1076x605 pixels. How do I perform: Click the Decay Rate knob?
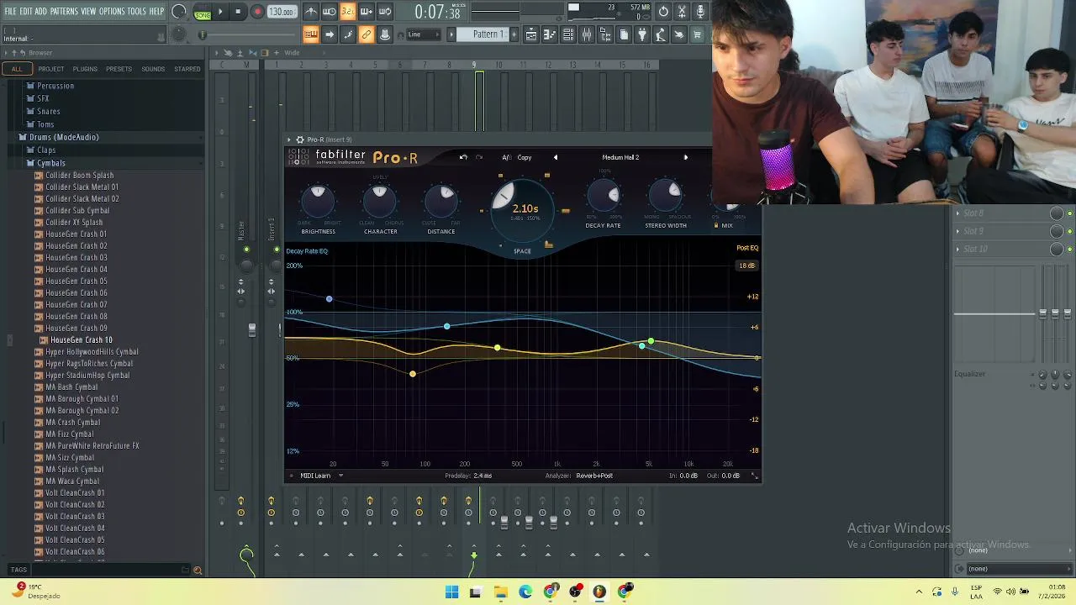pyautogui.click(x=603, y=197)
